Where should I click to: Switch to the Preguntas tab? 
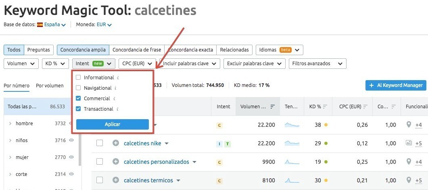(x=39, y=50)
